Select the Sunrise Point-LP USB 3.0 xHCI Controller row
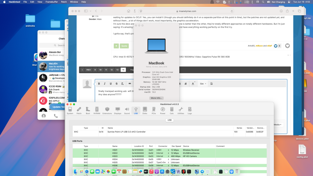This screenshot has width=313, height=176. pyautogui.click(x=169, y=132)
